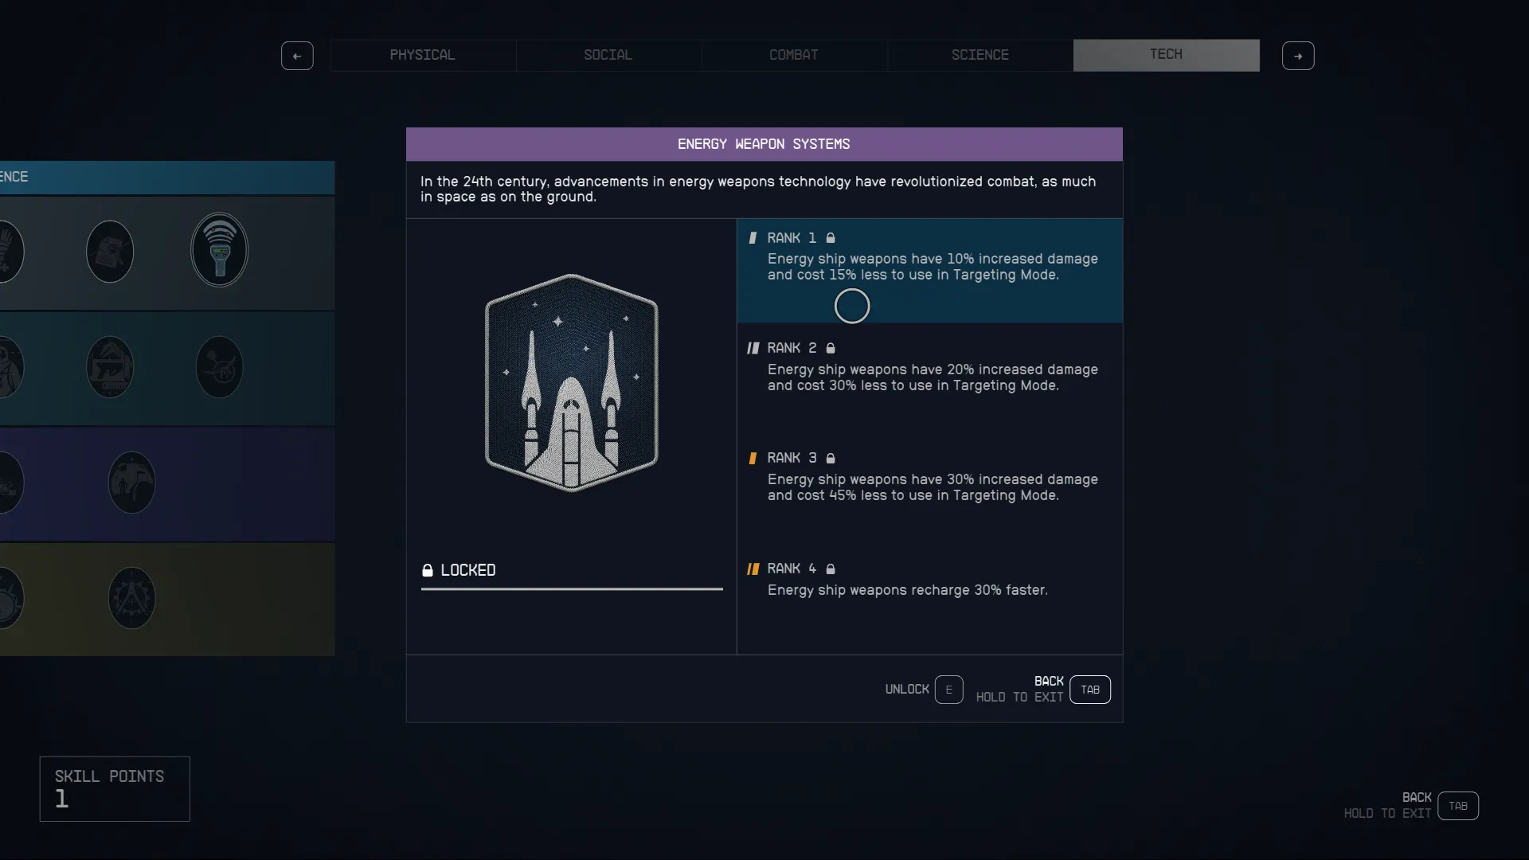This screenshot has width=1529, height=860.
Task: Click the Rank 3 lock icon
Action: [x=831, y=458]
